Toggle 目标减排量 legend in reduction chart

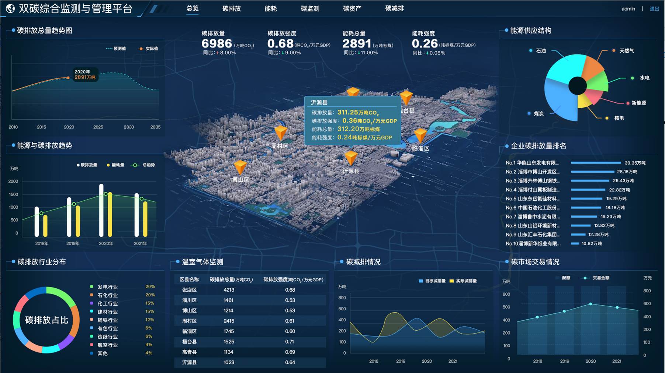[432, 281]
